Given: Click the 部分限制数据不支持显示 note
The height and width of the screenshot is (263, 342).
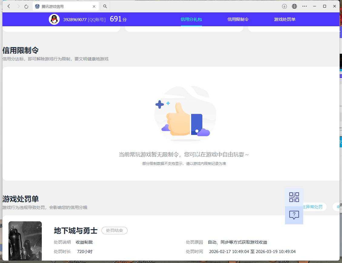Looking at the screenshot, I should click(184, 163).
